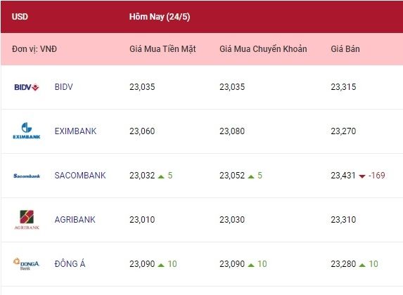Click green up arrow in Đông Á selling price
This screenshot has width=403, height=295.
(362, 265)
